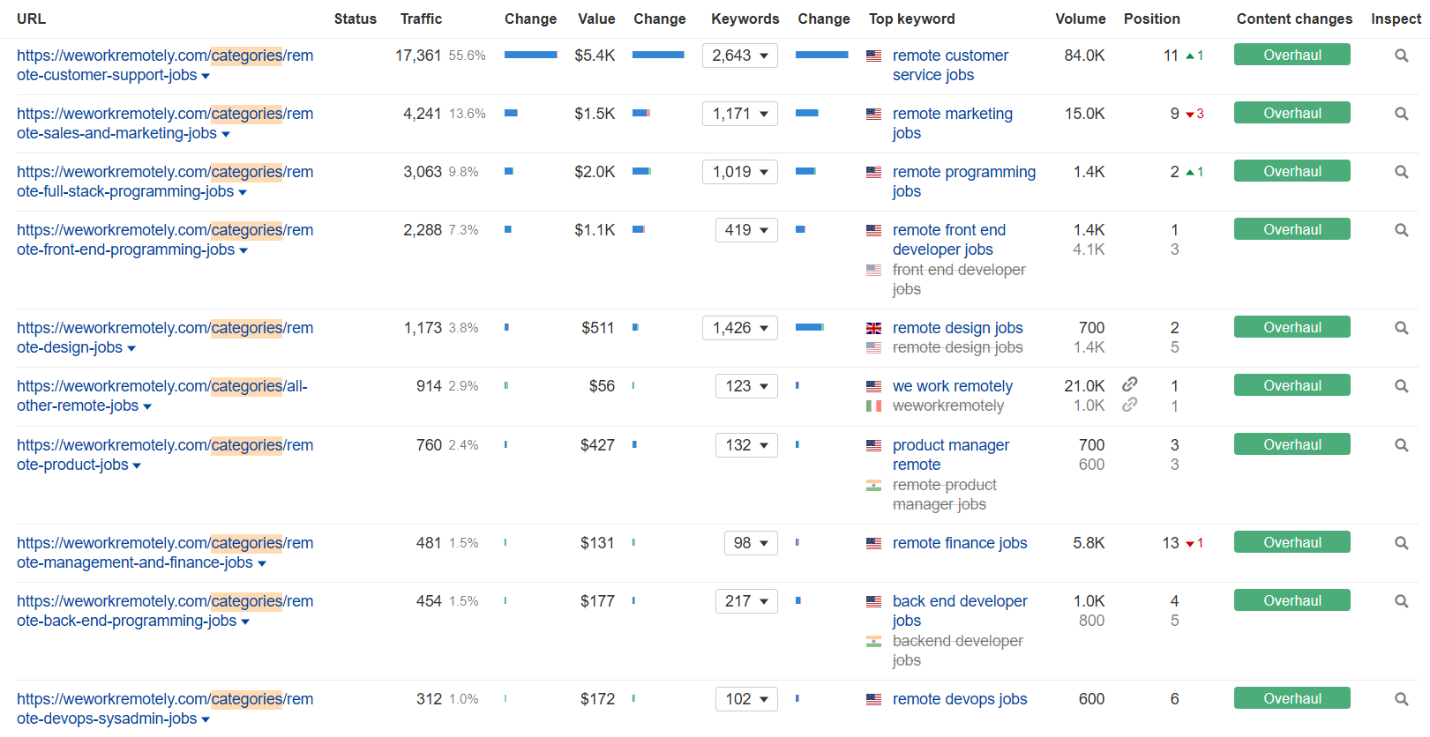Viewport: 1430px width, 737px height.
Task: Inspect the remote-front-end-programming-jobs row
Action: [x=1401, y=230]
